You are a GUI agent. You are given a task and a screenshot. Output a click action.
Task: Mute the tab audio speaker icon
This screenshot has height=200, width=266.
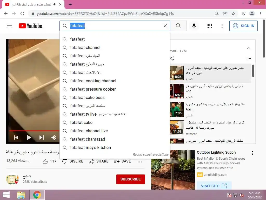click(55, 4)
